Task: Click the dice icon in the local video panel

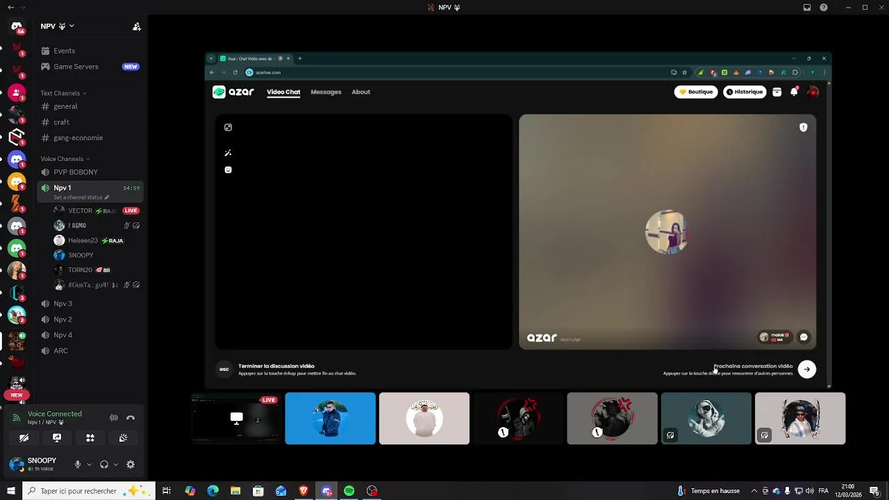Action: coord(228,127)
